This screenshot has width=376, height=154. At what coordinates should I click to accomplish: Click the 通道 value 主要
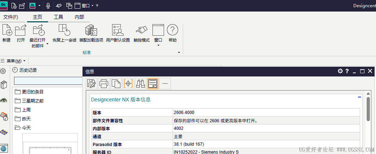coord(178,136)
